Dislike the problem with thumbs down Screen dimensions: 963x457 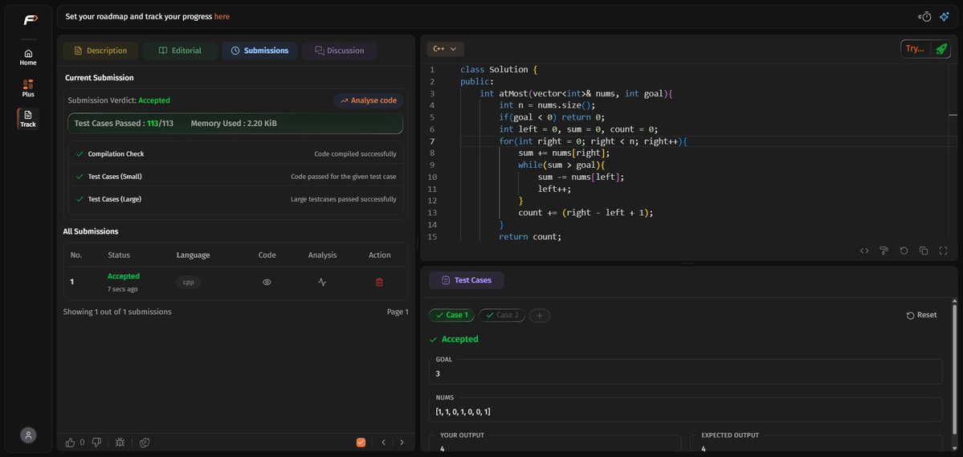(x=96, y=443)
